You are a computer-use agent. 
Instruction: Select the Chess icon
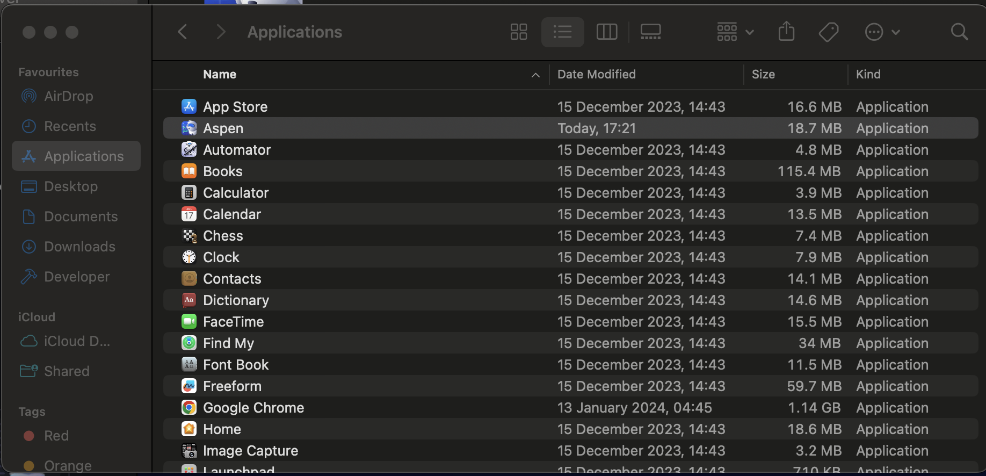189,235
